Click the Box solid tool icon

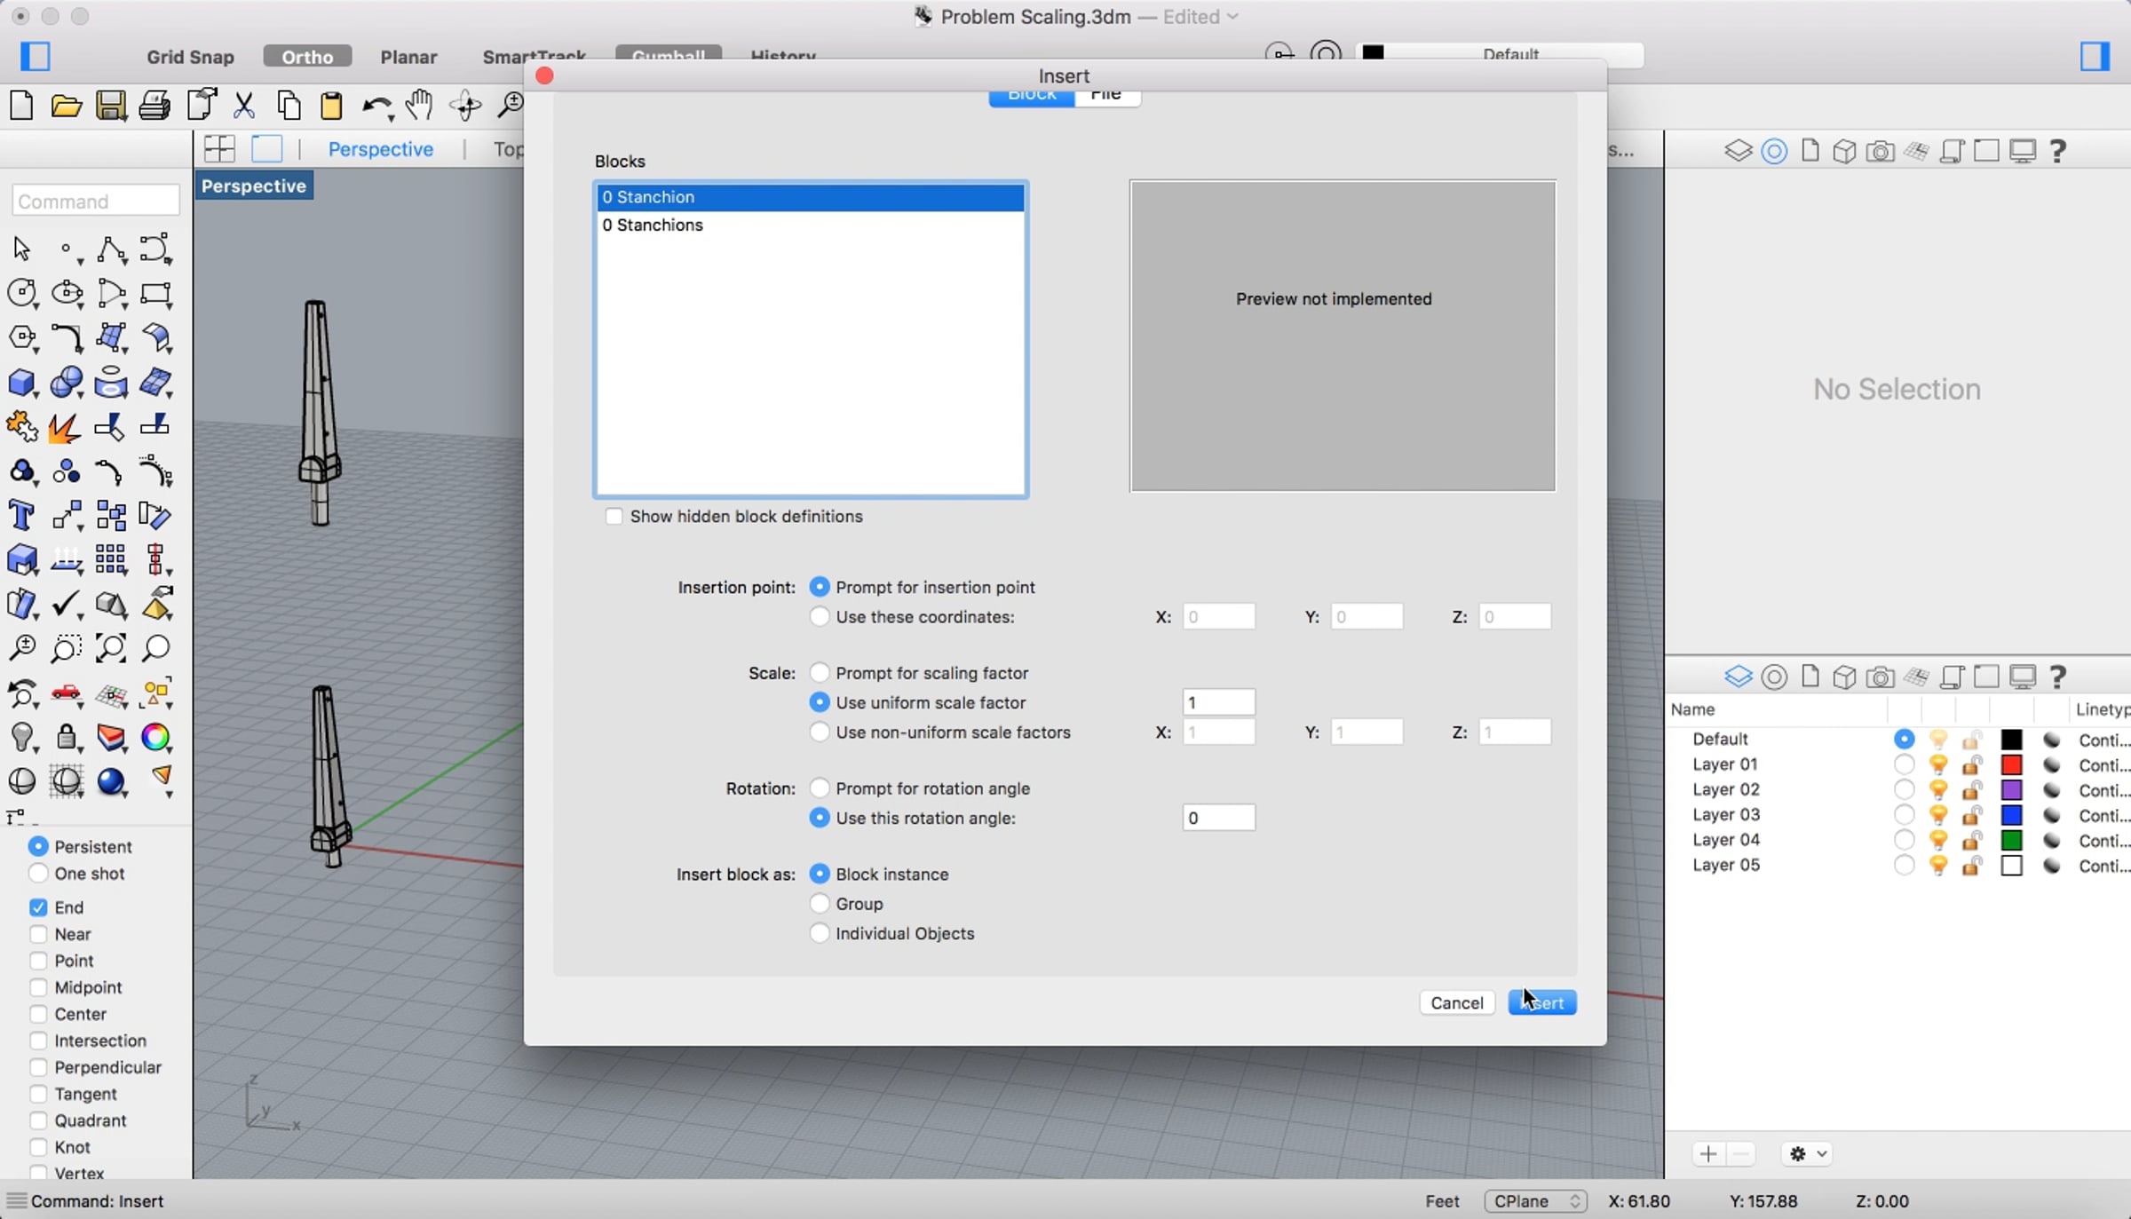(x=21, y=383)
